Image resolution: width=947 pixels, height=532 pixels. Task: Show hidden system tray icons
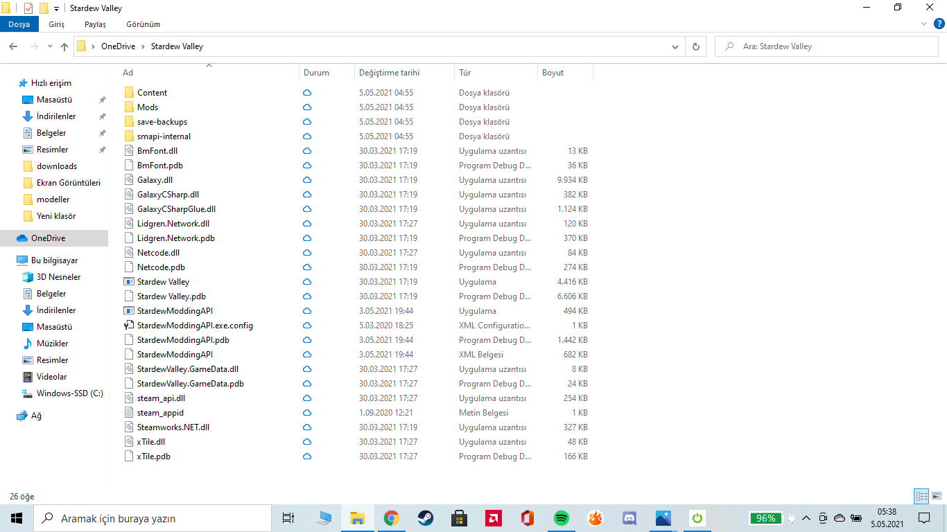[806, 518]
